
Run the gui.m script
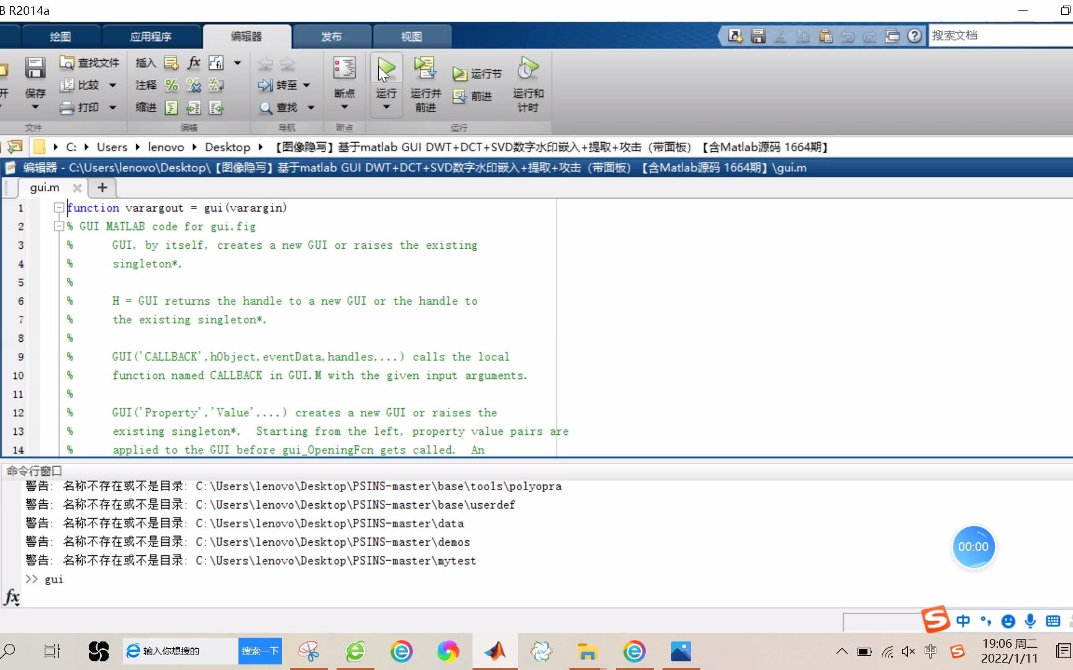(386, 68)
